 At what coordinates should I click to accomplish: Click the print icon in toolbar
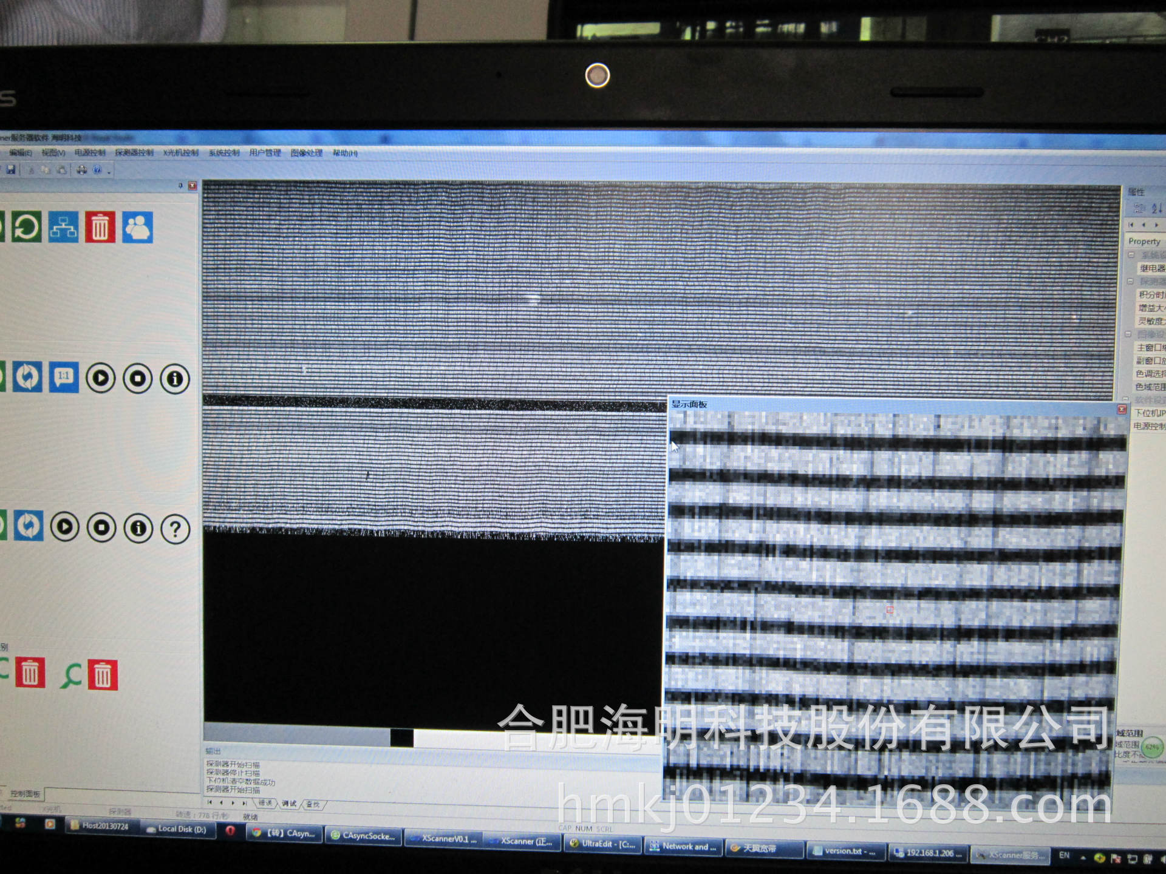(x=81, y=170)
